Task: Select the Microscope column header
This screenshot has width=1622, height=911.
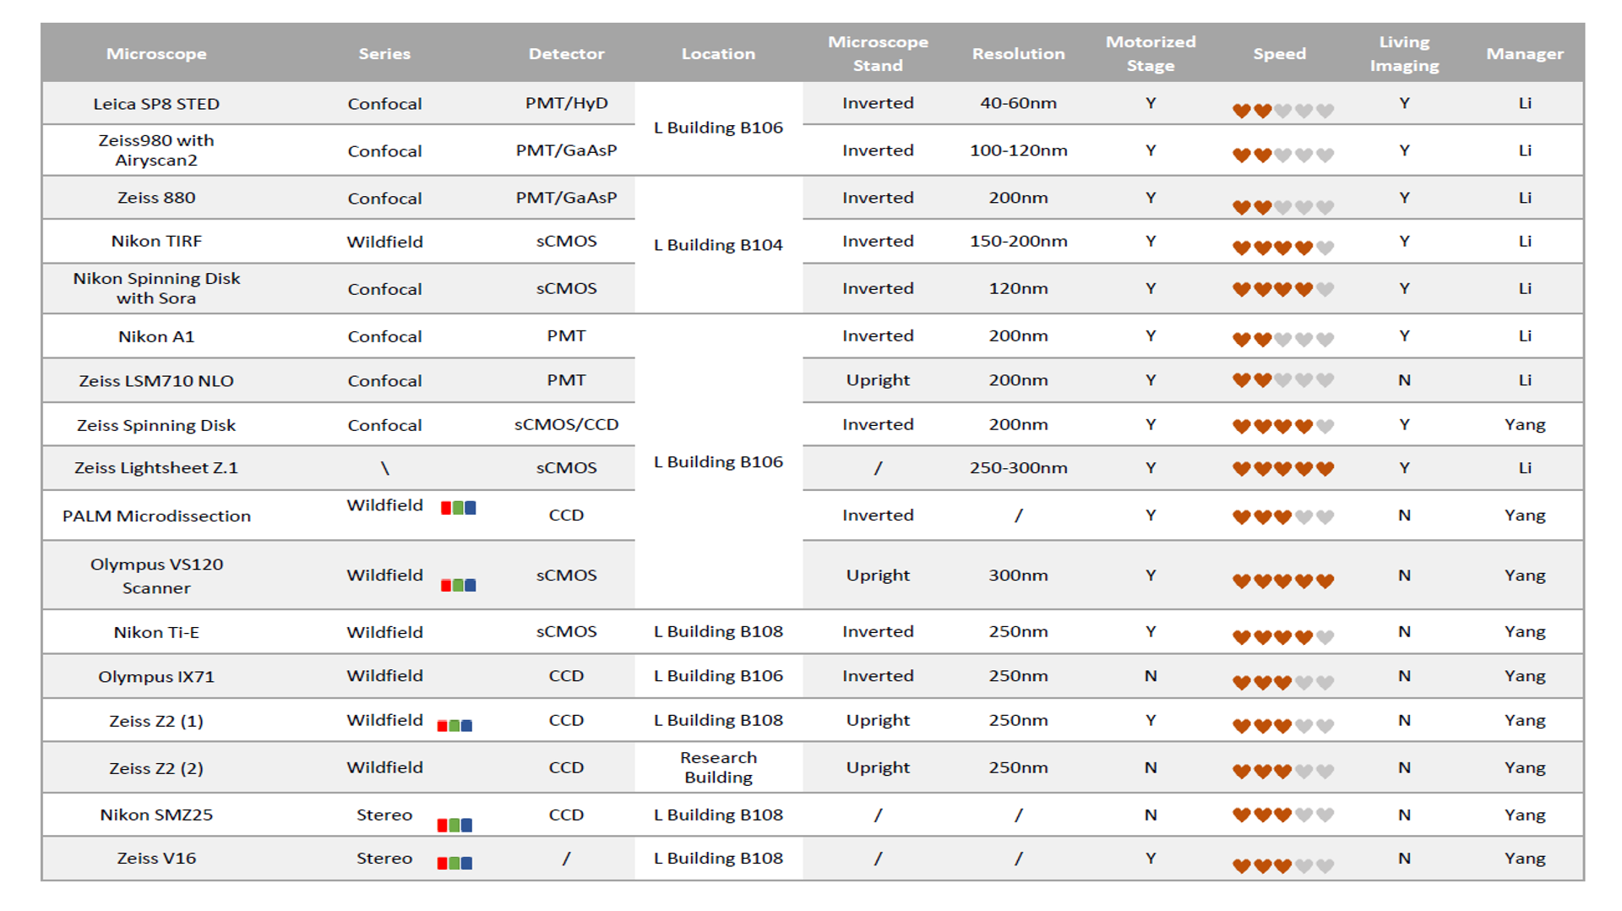Action: 156,53
